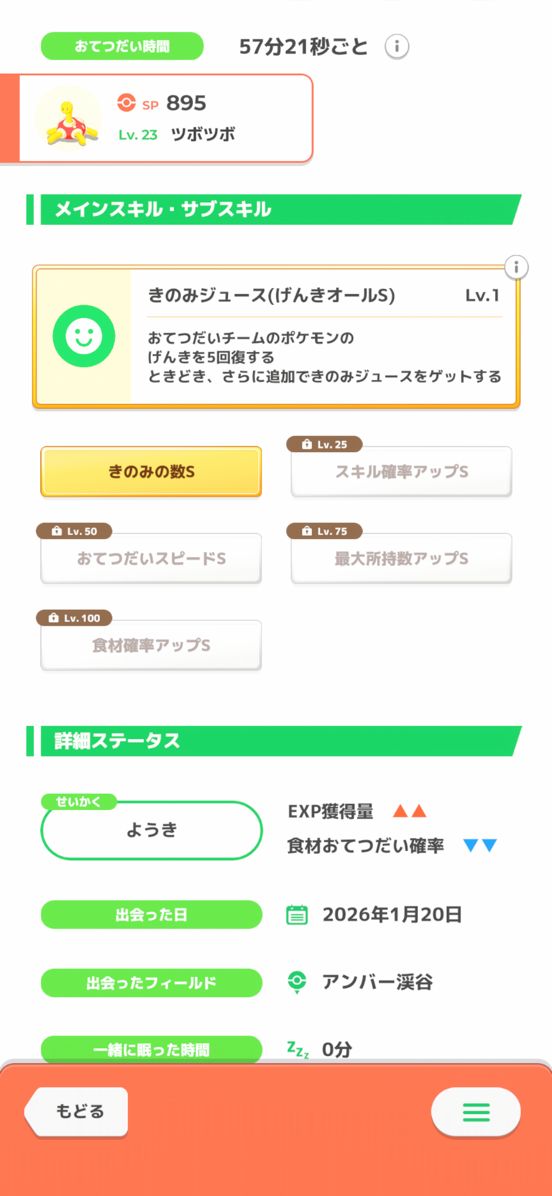Open main skill info icon
This screenshot has height=1196, width=552.
(x=516, y=267)
